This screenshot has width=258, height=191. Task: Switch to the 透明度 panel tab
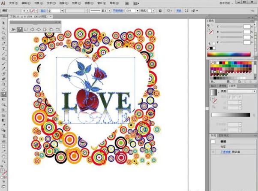(x=223, y=86)
